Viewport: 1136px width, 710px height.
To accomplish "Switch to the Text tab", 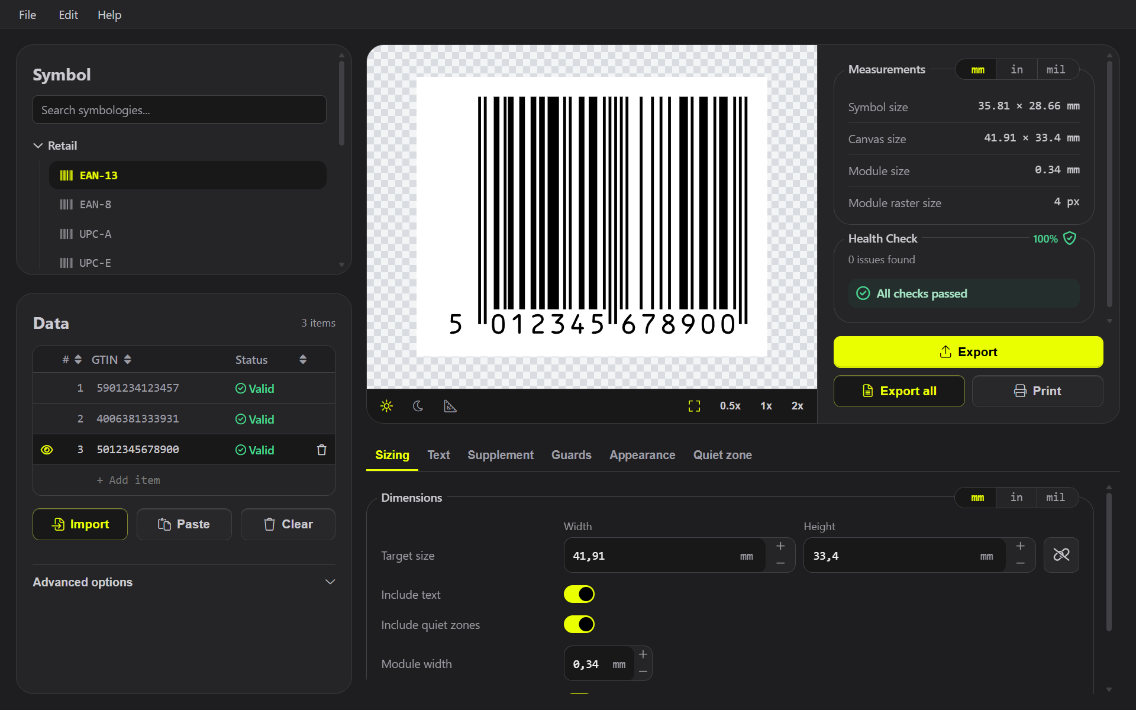I will [438, 455].
